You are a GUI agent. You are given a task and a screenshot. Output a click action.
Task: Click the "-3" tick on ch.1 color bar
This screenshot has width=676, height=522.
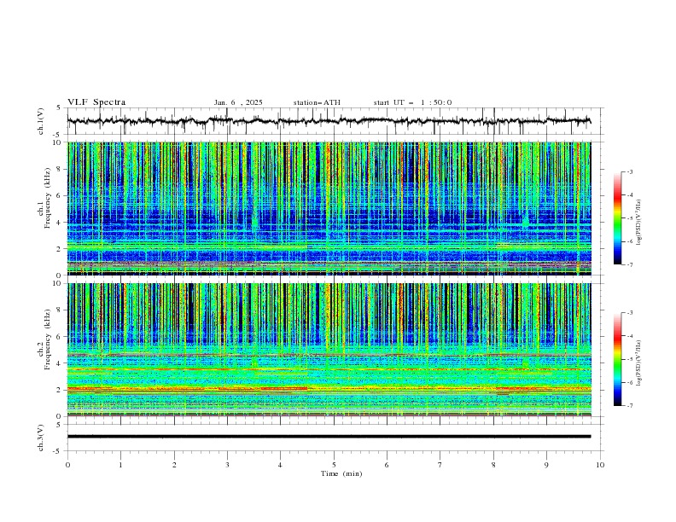pos(630,171)
